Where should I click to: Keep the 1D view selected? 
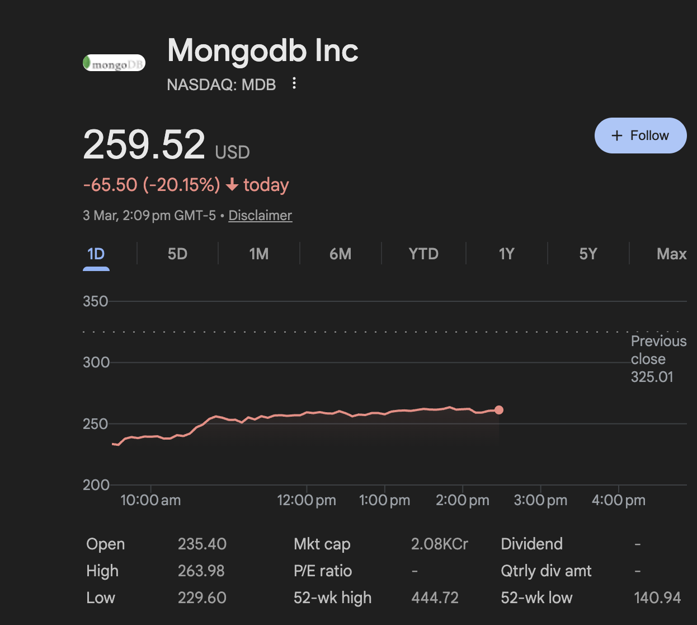tap(96, 254)
